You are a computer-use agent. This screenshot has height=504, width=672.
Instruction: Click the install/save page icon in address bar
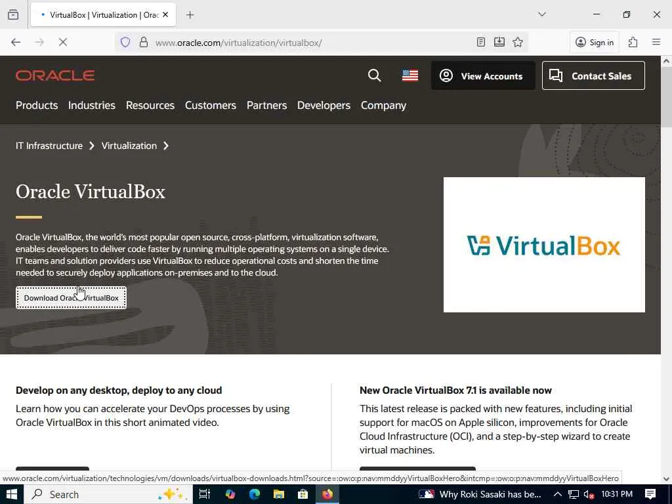(x=499, y=42)
